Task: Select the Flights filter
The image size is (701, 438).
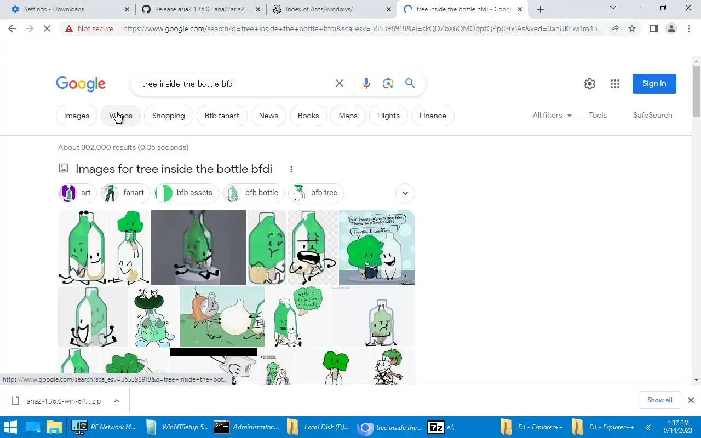Action: [388, 116]
